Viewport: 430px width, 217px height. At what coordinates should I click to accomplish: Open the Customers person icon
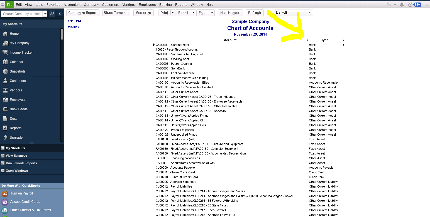pyautogui.click(x=5, y=81)
